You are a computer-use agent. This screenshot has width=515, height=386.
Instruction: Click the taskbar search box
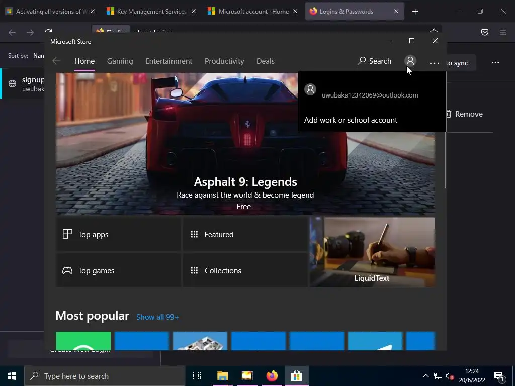click(105, 376)
